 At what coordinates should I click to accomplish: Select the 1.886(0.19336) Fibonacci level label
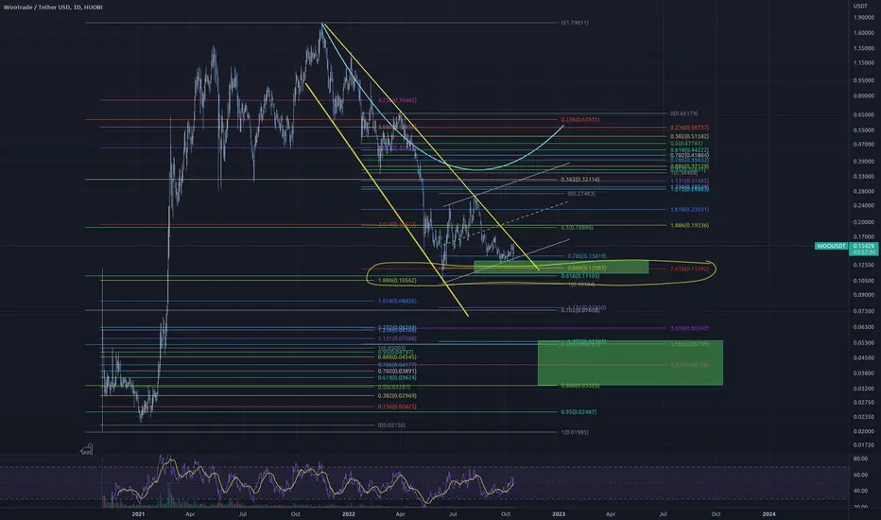(x=689, y=225)
